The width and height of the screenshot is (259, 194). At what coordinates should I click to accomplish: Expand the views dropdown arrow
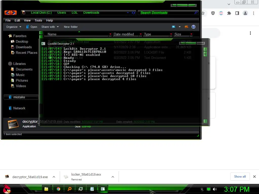pyautogui.click(x=180, y=27)
